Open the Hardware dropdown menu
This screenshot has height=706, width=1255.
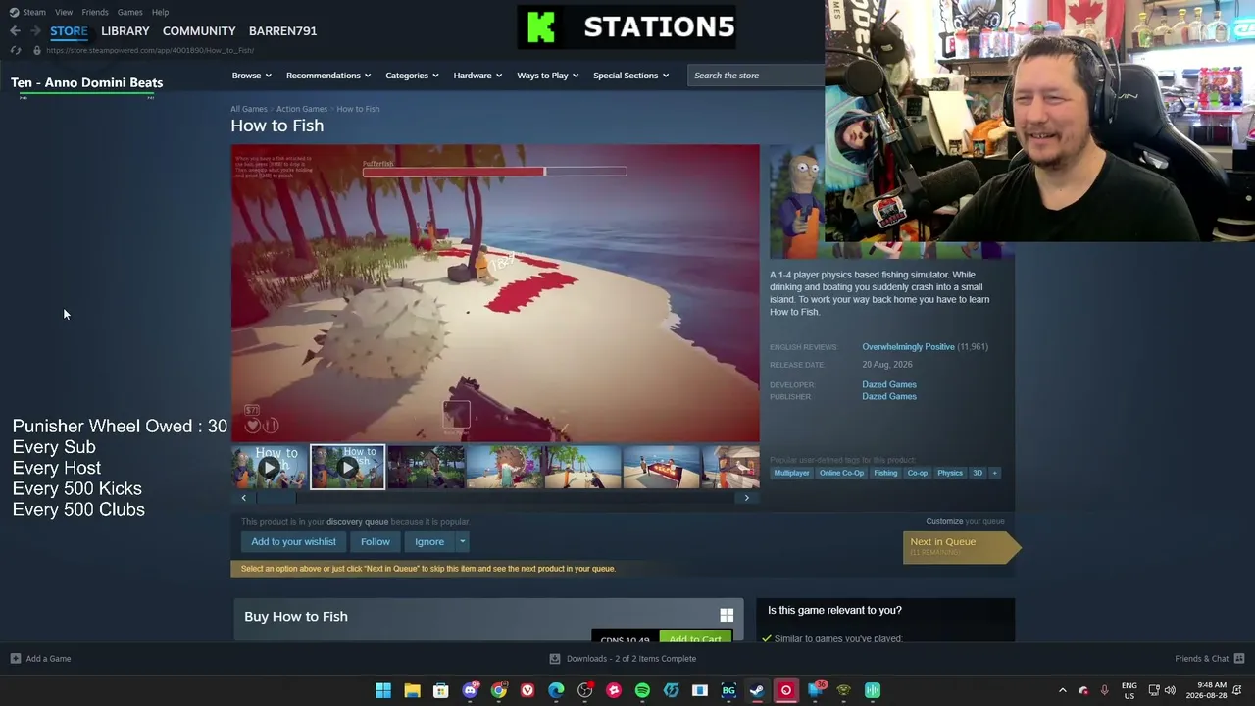(477, 76)
